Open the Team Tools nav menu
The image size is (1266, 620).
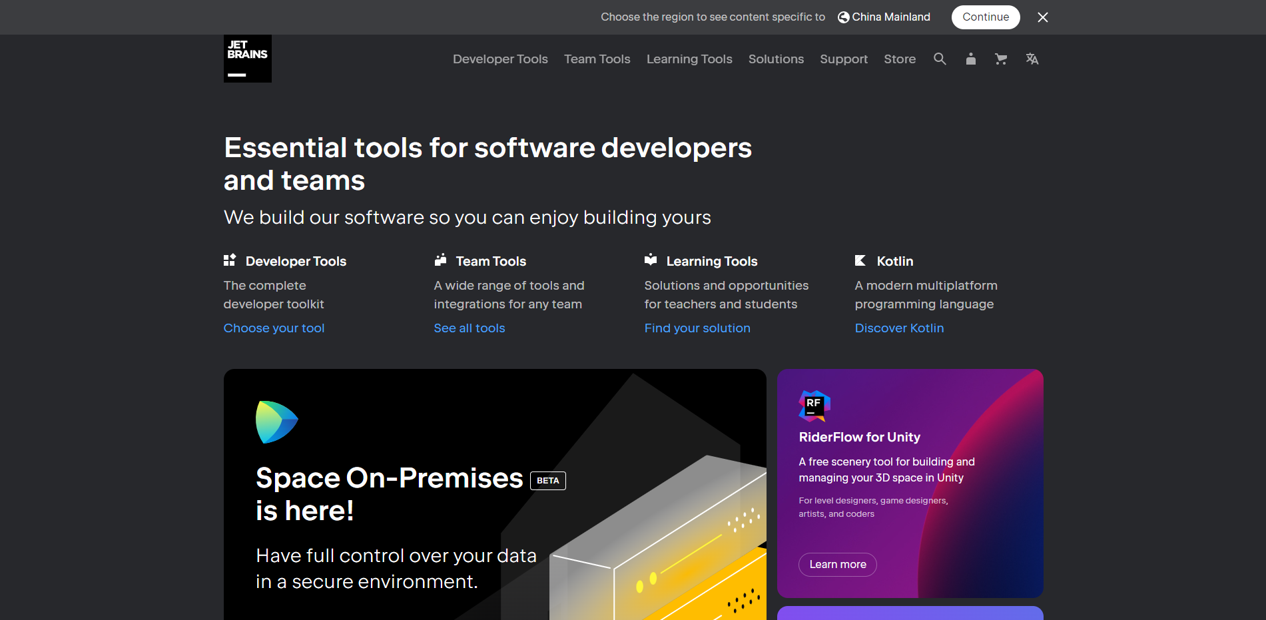[x=597, y=59]
